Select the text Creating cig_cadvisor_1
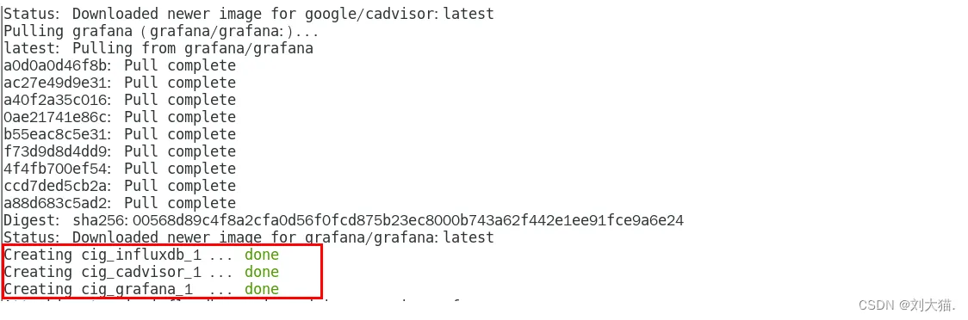Viewport: 968px width, 320px height. (x=102, y=273)
